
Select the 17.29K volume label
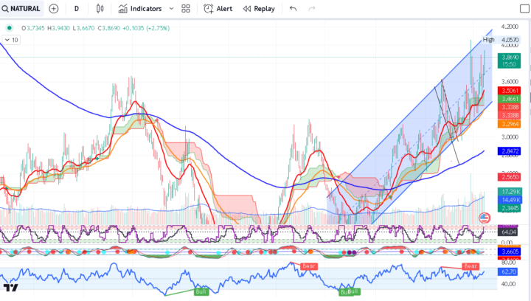tap(509, 192)
